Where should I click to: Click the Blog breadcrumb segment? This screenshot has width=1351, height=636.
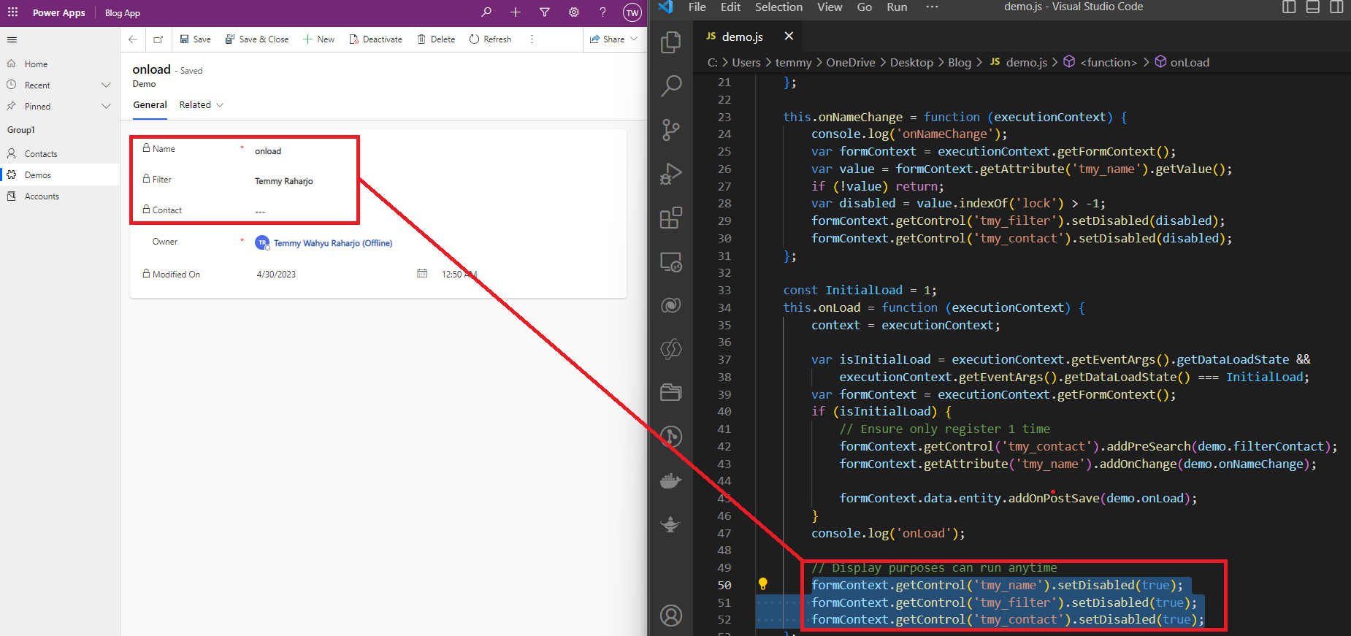960,63
